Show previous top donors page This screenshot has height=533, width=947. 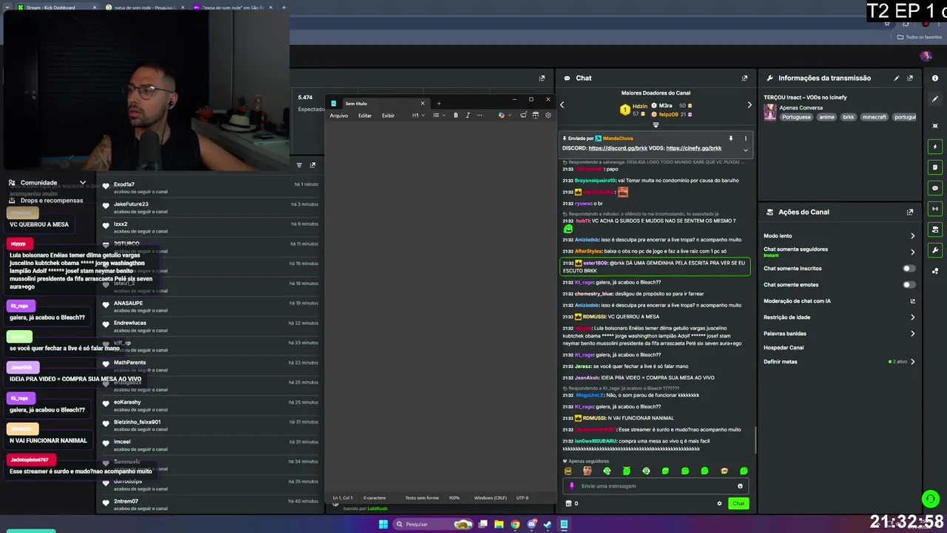pyautogui.click(x=562, y=105)
